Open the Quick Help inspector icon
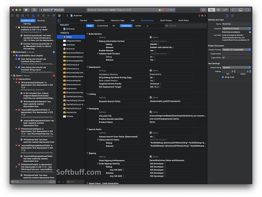Image resolution: width=262 pixels, height=197 pixels. point(232,16)
